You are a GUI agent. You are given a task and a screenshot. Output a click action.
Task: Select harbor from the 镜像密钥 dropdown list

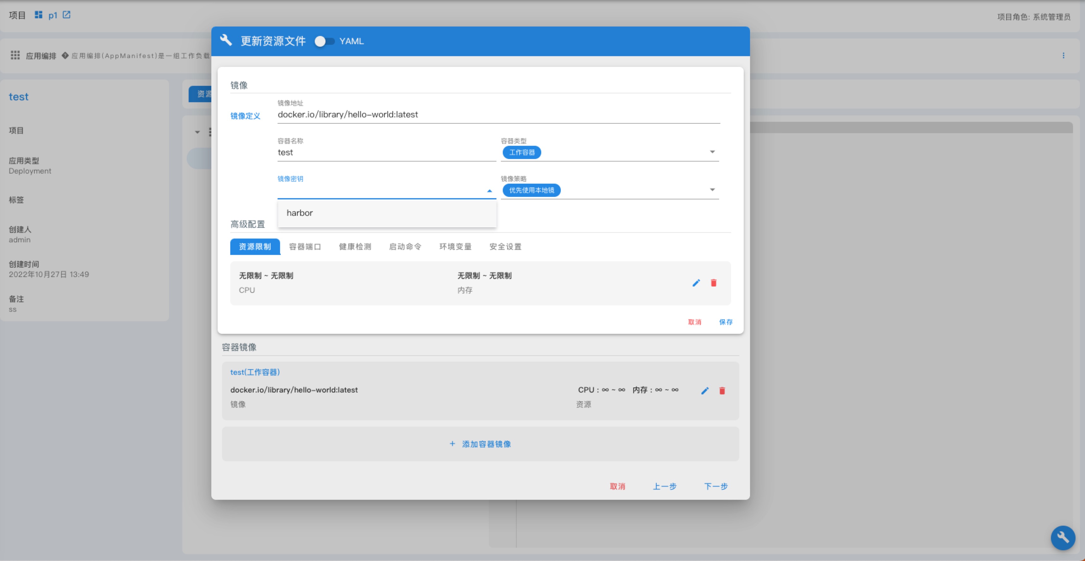pos(300,213)
